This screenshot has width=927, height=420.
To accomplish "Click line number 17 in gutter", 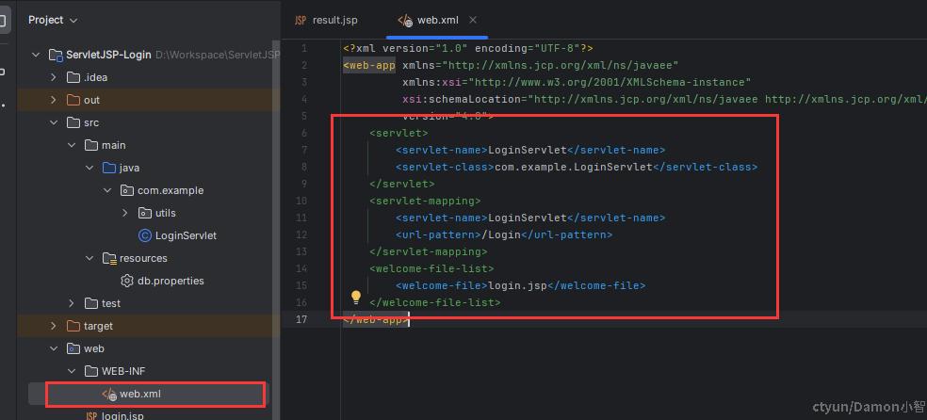I will 301,319.
